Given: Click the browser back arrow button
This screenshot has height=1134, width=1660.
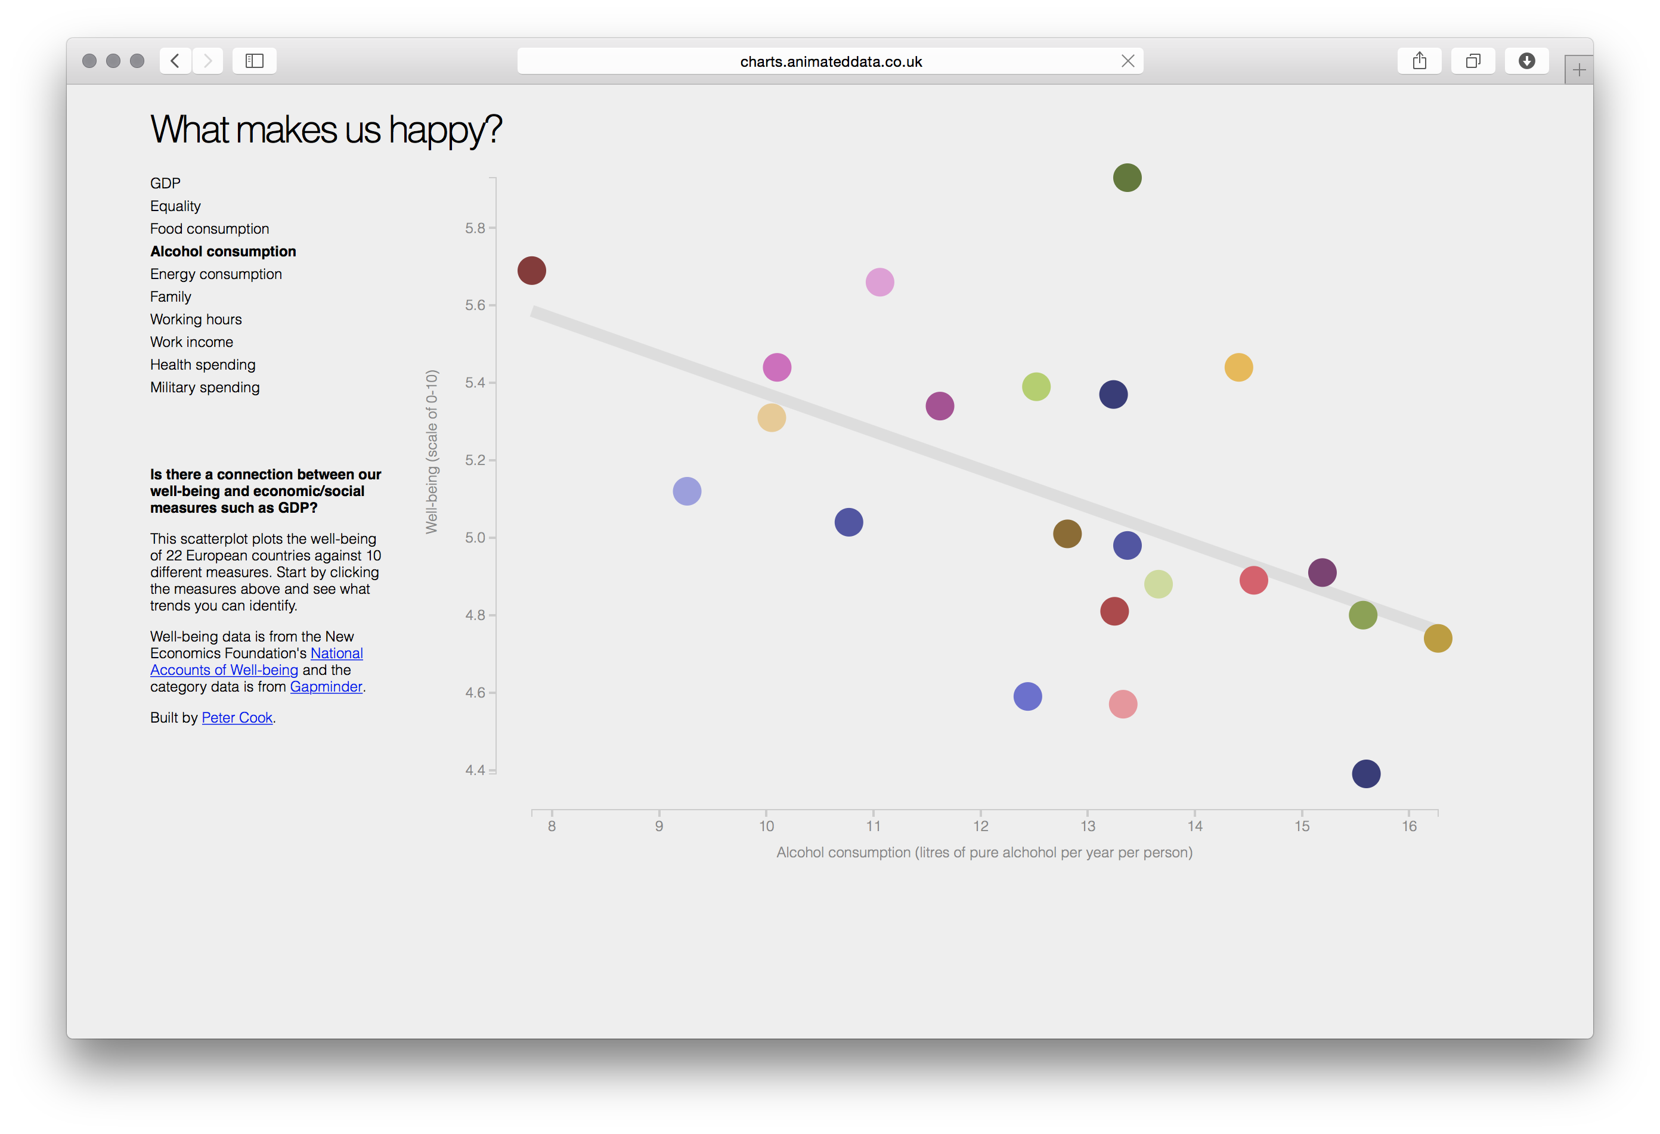Looking at the screenshot, I should click(x=175, y=61).
